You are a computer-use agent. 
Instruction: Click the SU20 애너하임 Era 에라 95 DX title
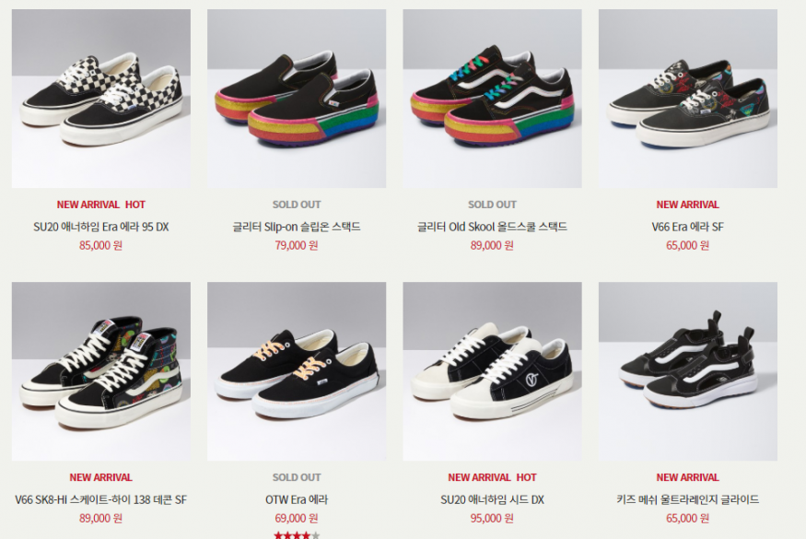101,227
